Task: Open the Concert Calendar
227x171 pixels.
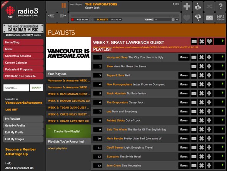Action: (x=23, y=63)
